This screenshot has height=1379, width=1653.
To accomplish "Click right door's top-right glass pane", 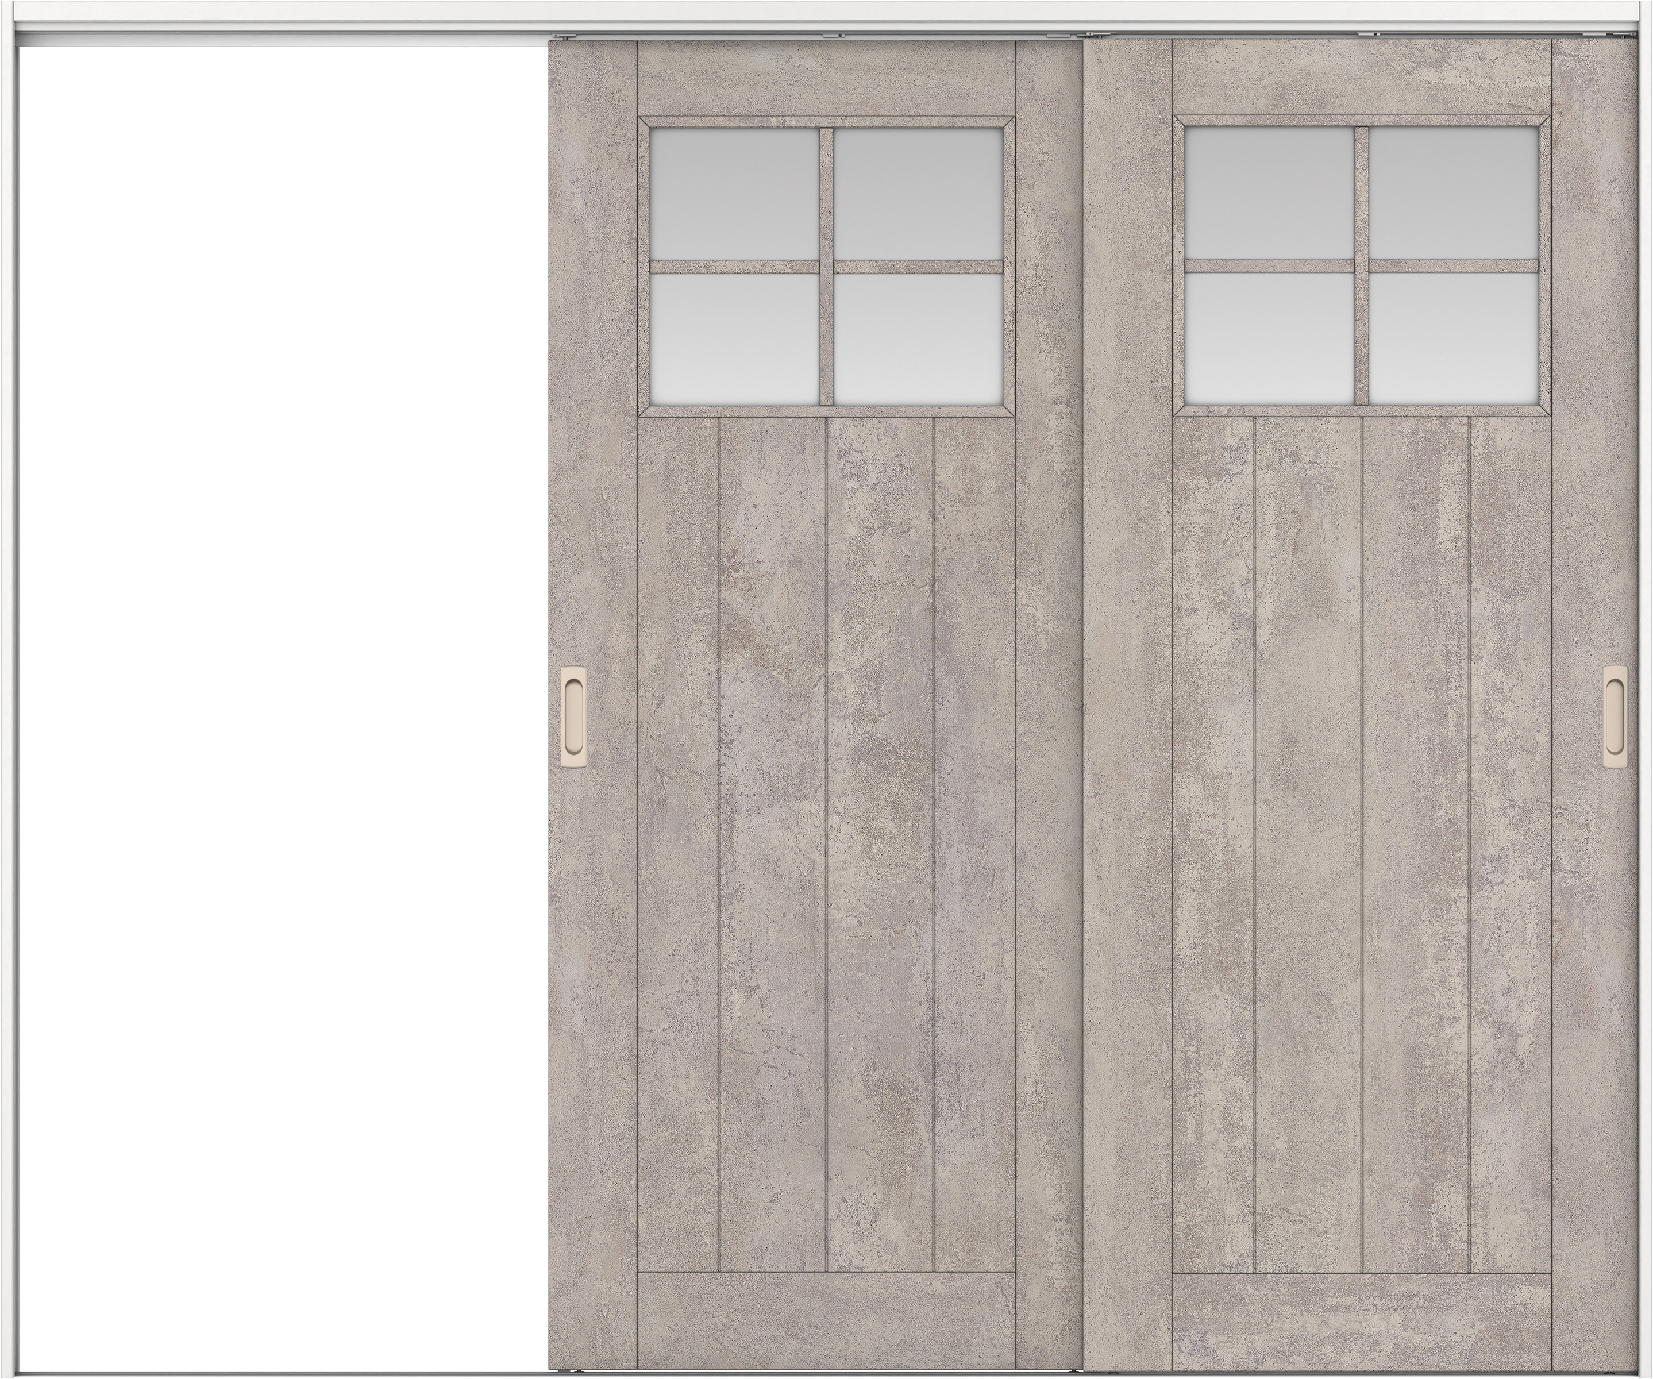I will click(x=1453, y=192).
